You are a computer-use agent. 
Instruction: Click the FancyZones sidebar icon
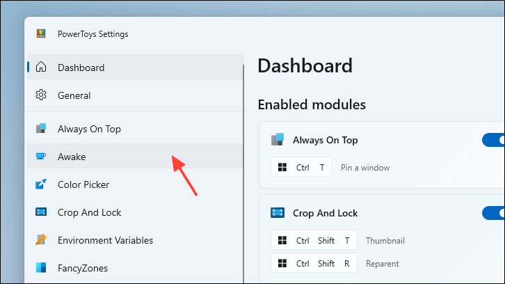click(41, 267)
